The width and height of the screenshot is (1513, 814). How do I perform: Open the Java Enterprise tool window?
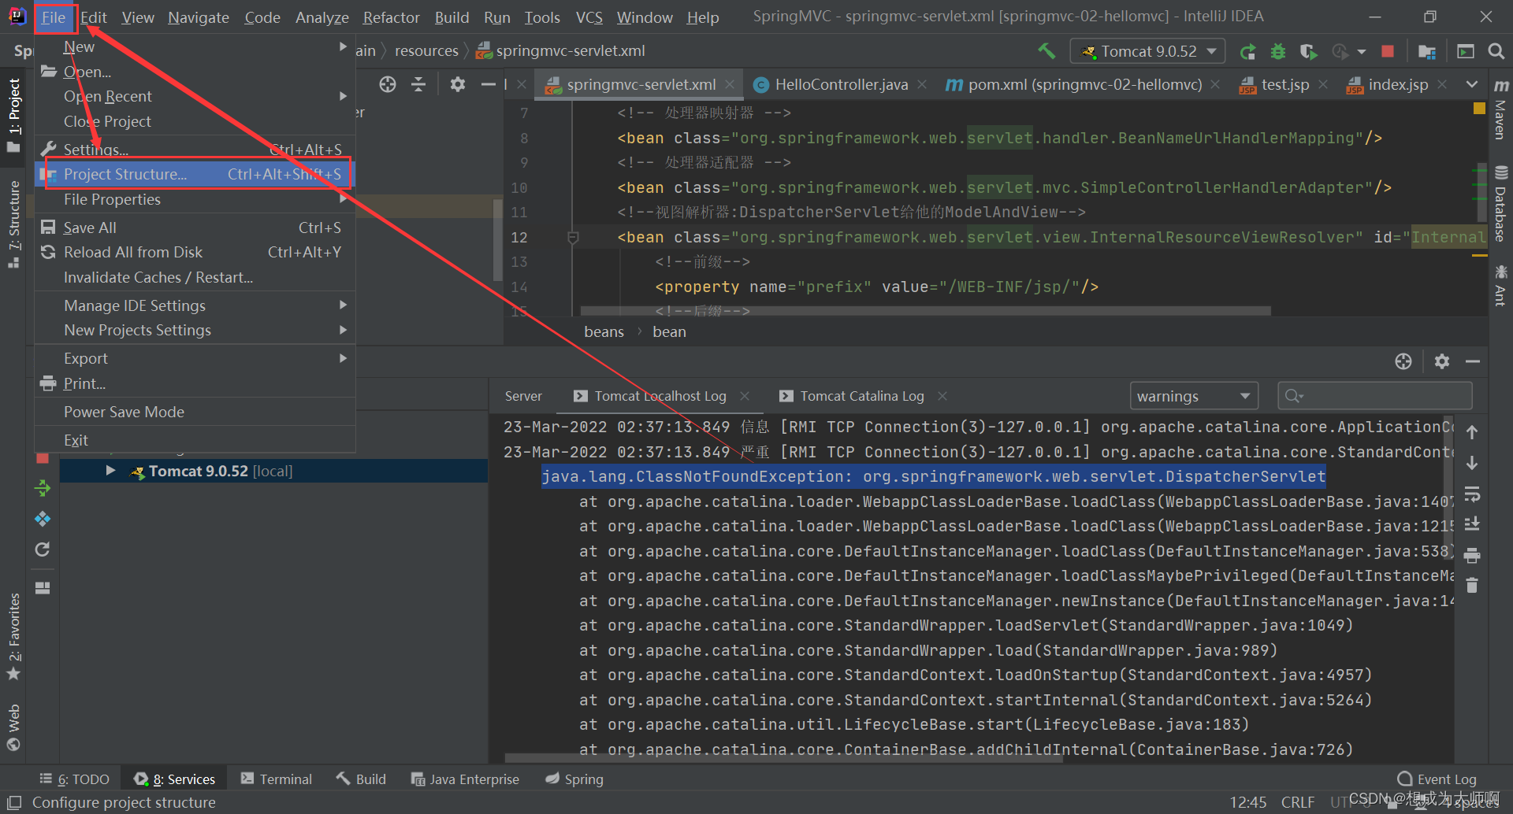(x=465, y=779)
